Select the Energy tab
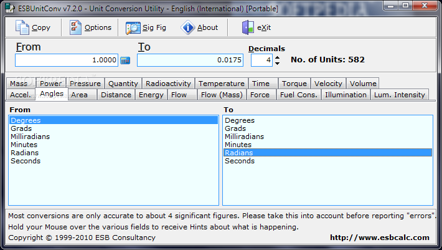442x250 pixels. 151,95
